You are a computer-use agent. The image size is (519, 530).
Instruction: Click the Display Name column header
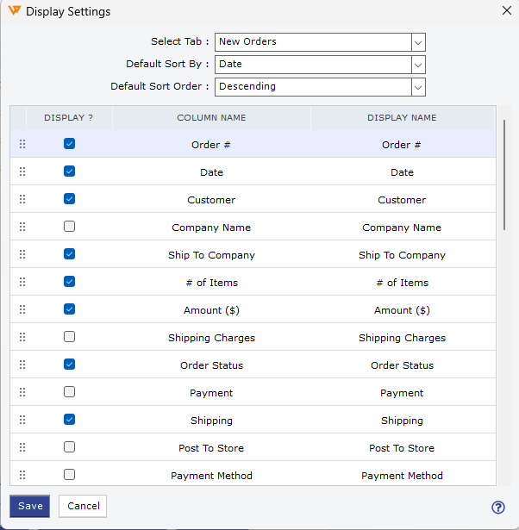[402, 118]
